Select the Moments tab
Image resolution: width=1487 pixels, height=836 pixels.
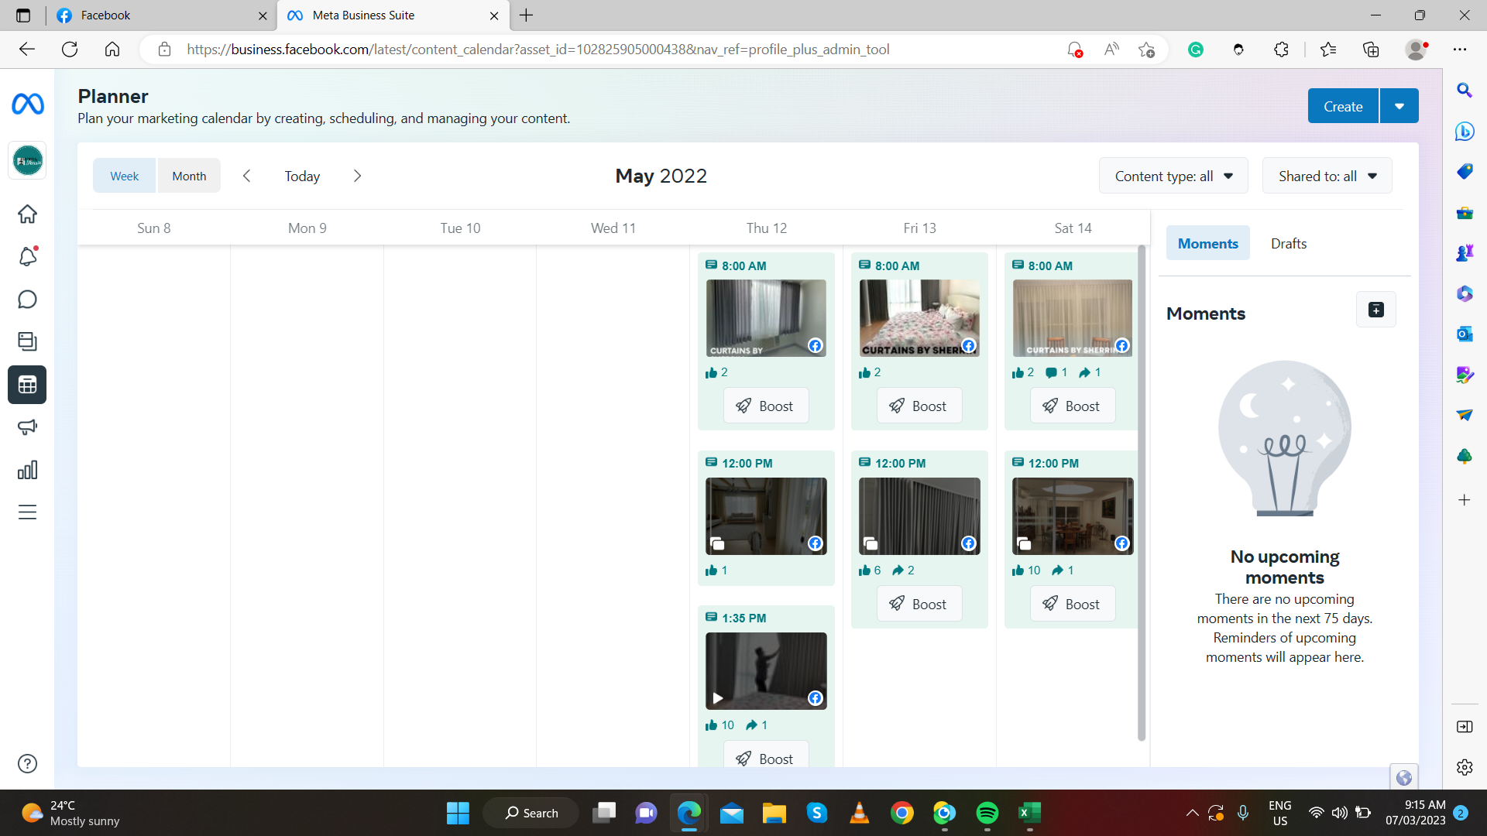coord(1207,243)
